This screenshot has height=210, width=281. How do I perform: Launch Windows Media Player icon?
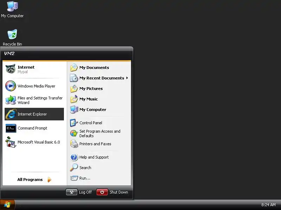tap(11, 86)
